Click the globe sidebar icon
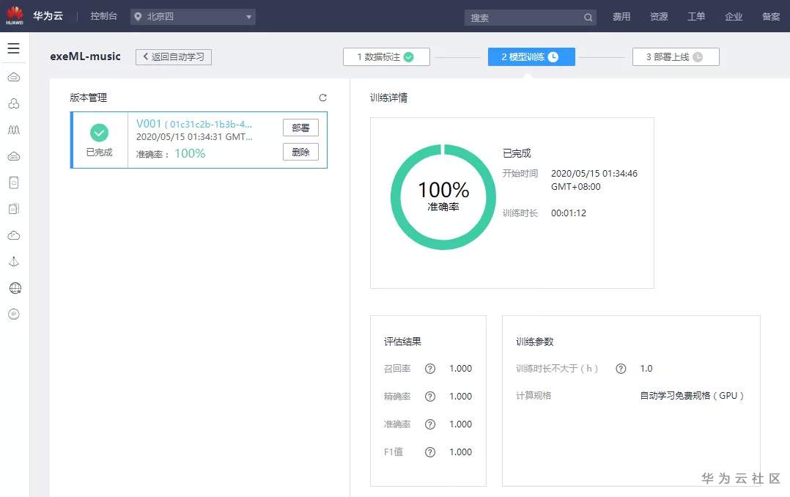 click(15, 288)
